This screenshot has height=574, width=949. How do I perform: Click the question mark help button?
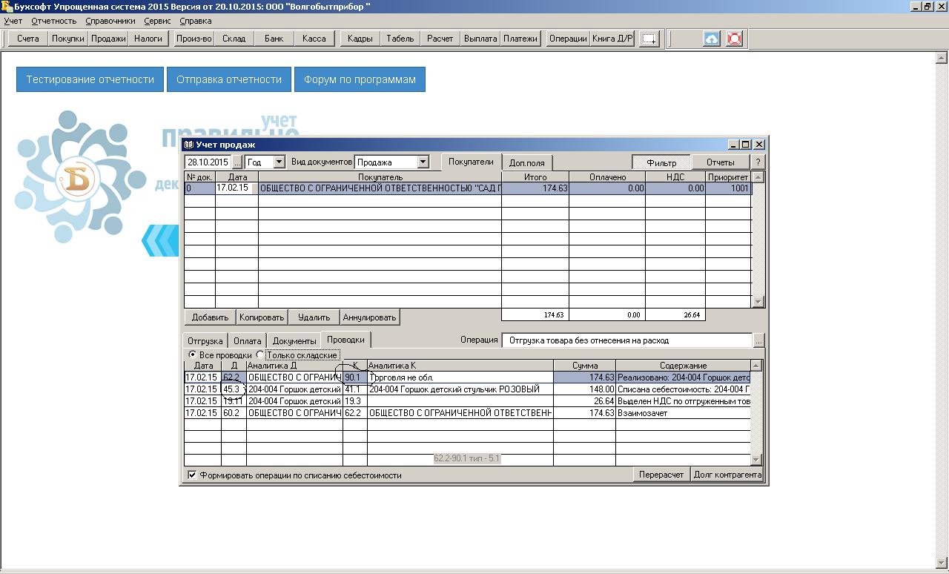(758, 162)
